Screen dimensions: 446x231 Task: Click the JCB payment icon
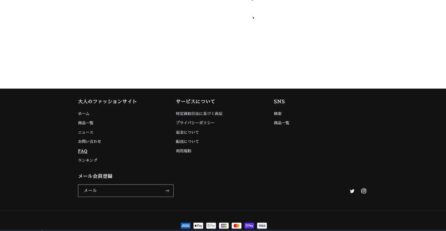pos(224,226)
